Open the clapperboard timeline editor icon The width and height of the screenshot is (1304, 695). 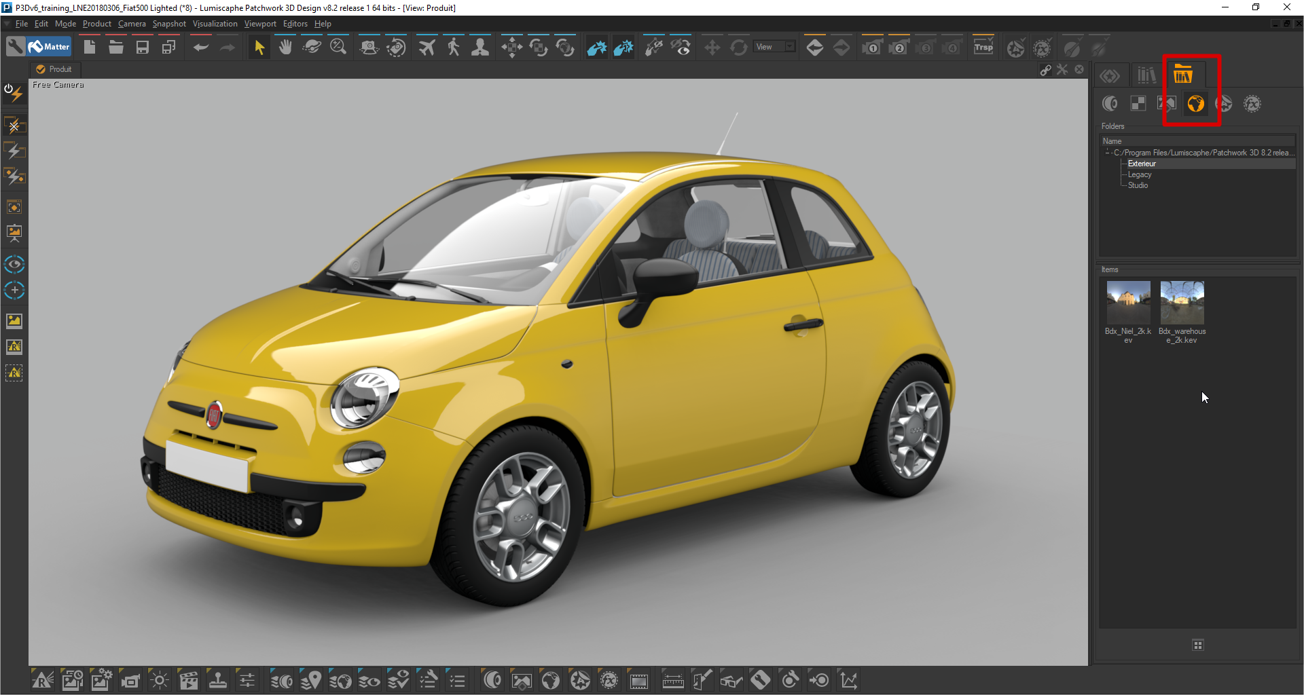click(188, 680)
